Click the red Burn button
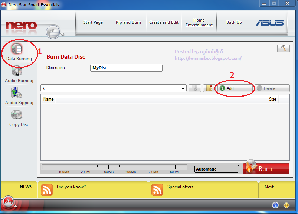The height and width of the screenshot is (214, 298). 266,169
